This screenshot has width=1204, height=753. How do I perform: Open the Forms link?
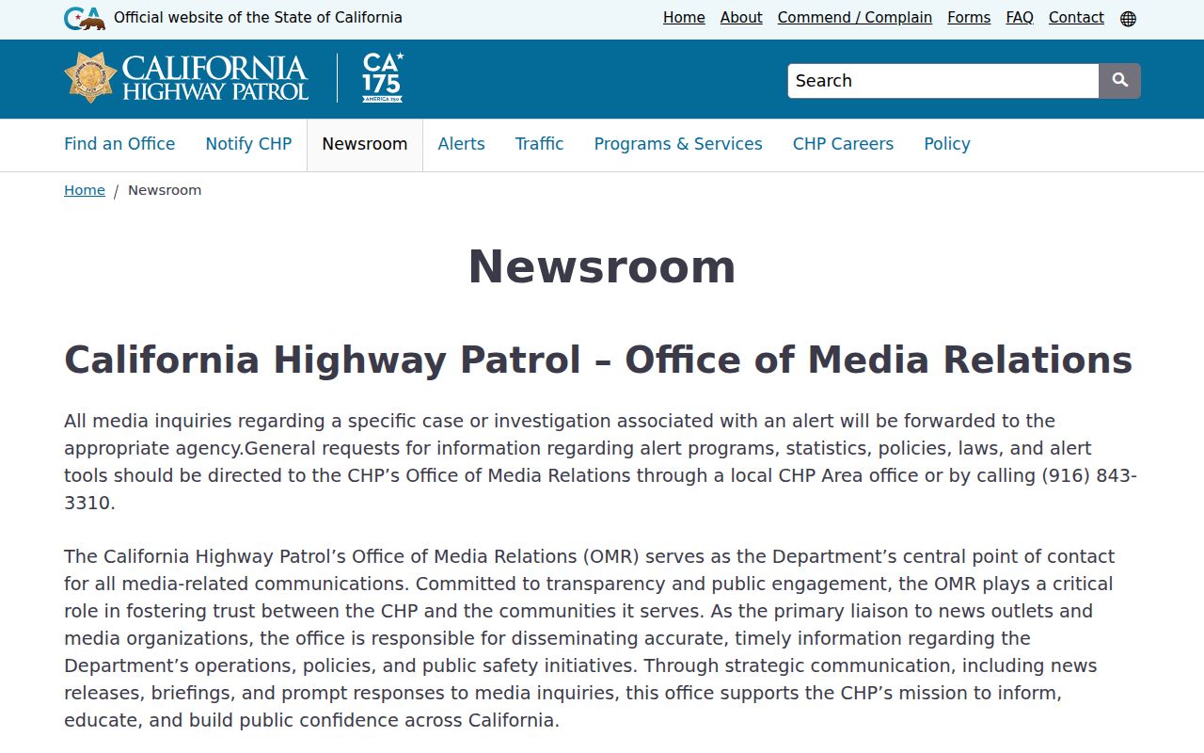pyautogui.click(x=969, y=18)
